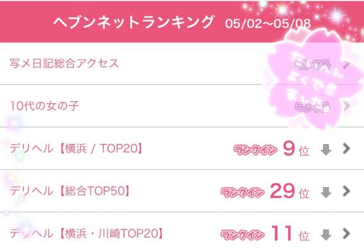Expand the 横浜 / TOP20 row chevron
This screenshot has width=364, height=252.
pos(346,148)
